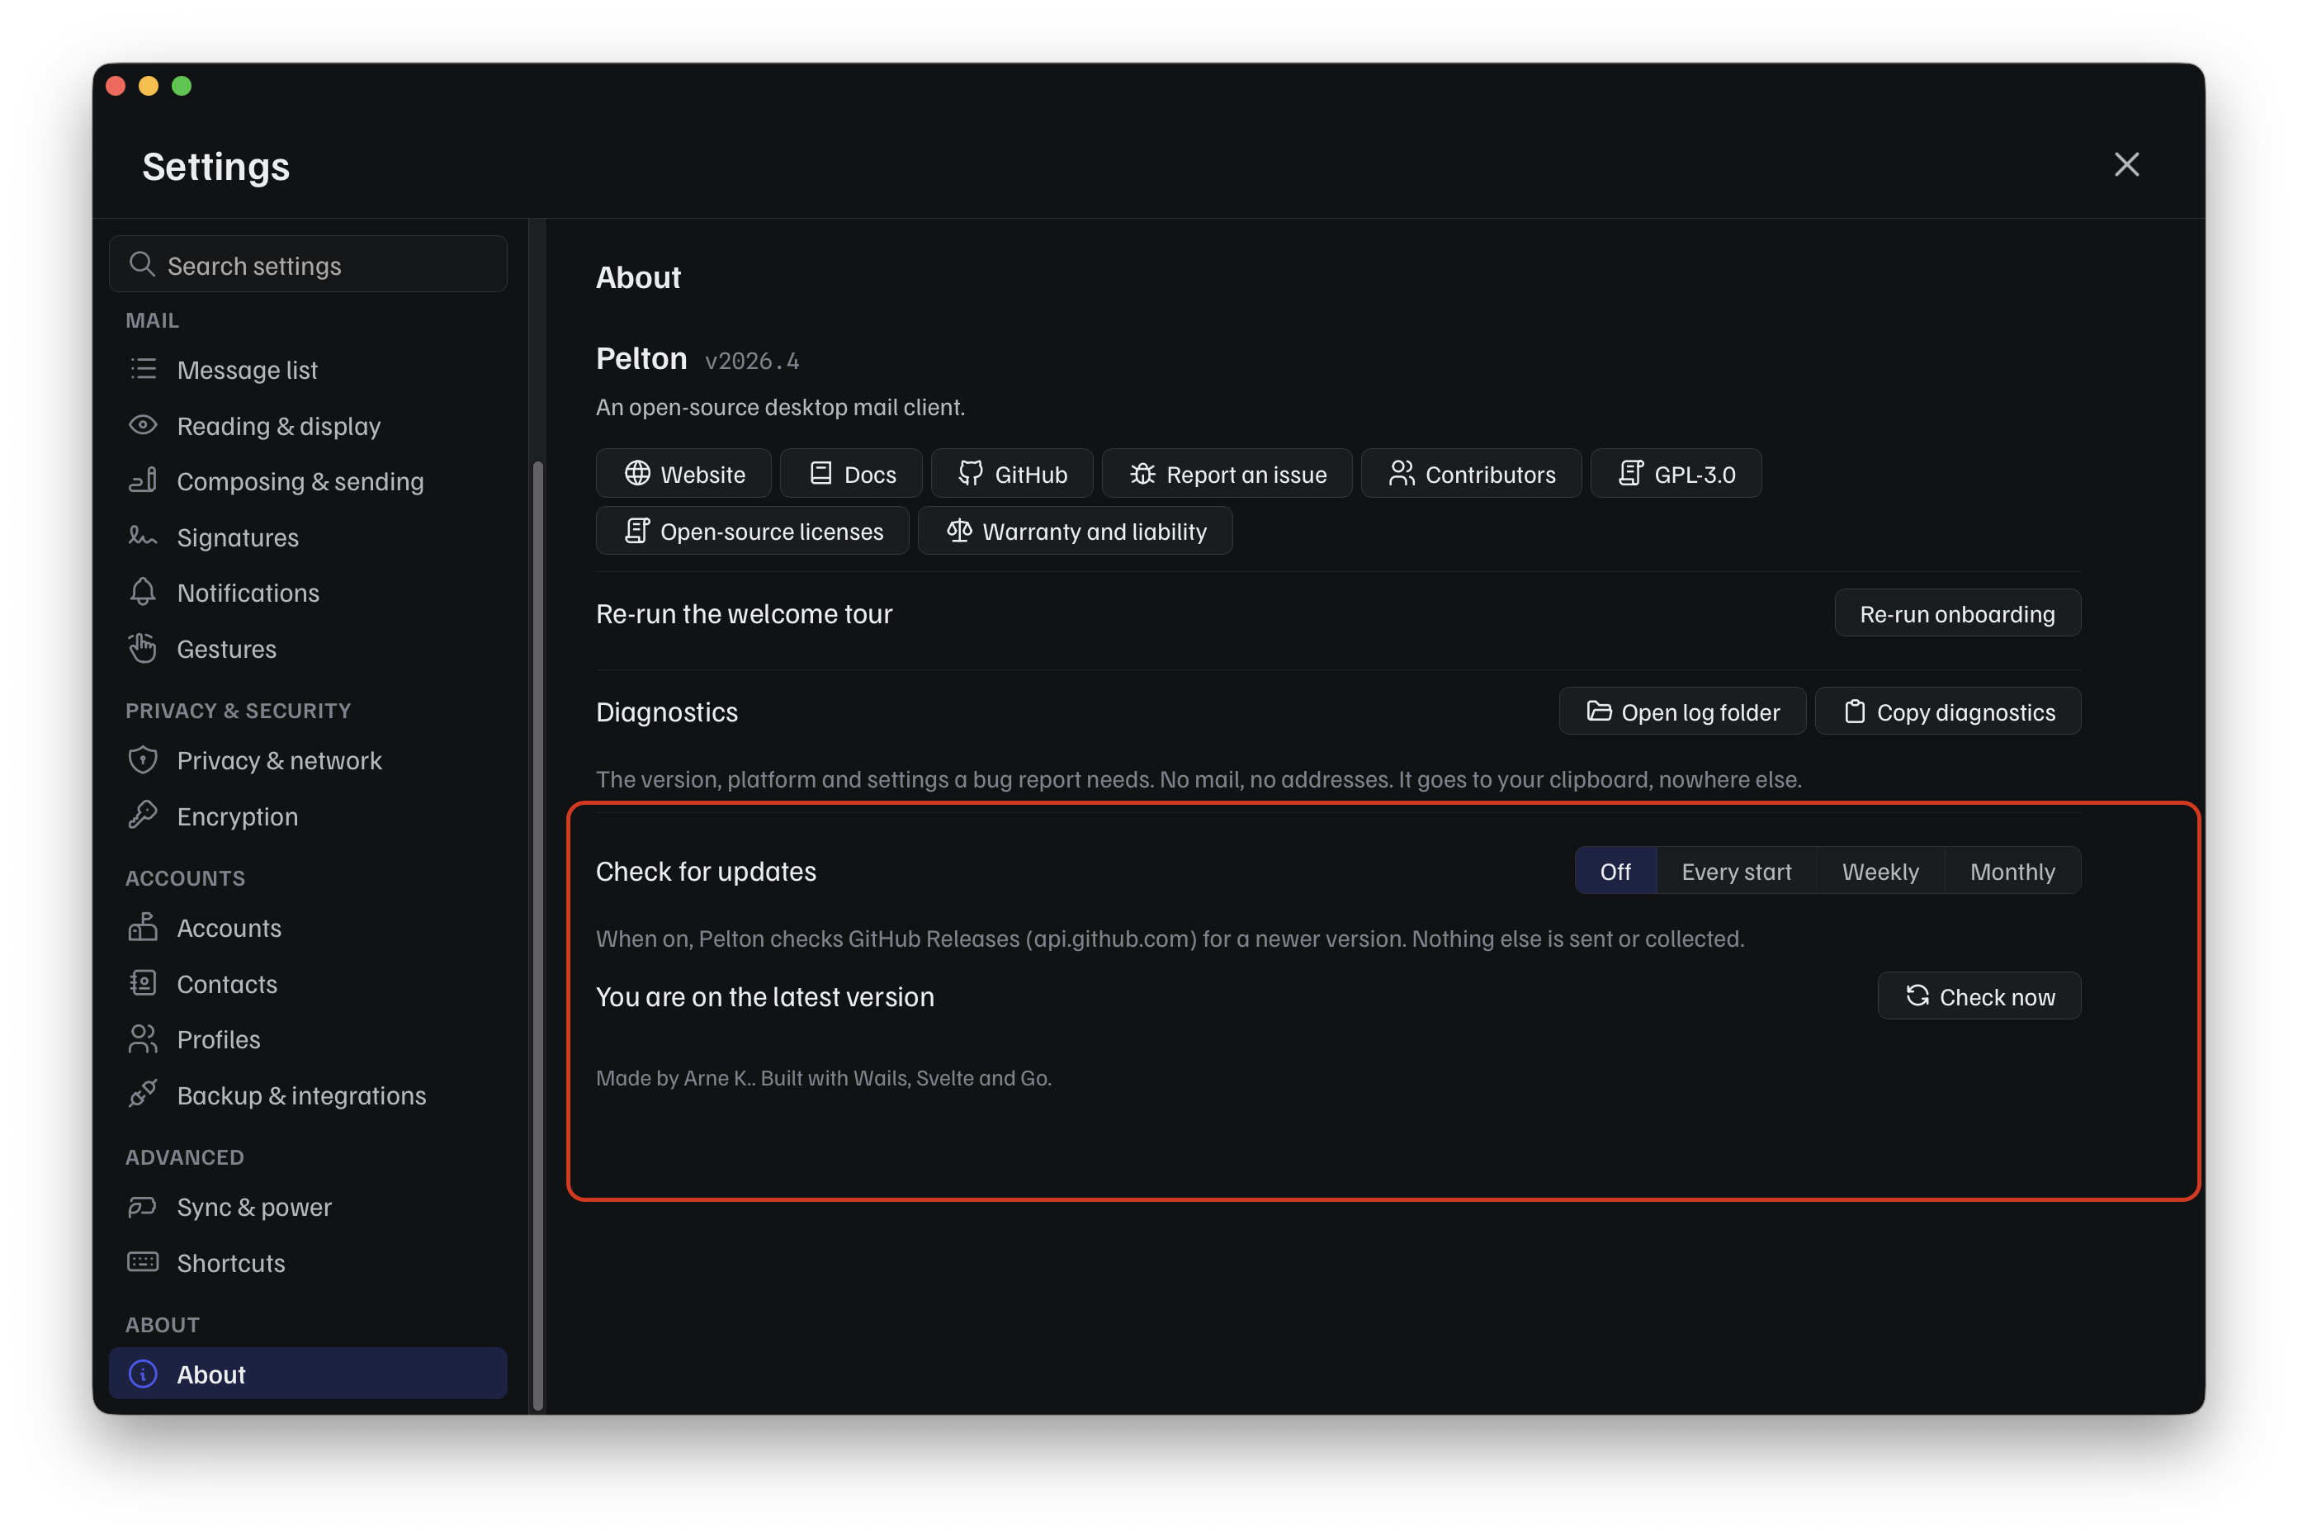Image resolution: width=2298 pixels, height=1537 pixels.
Task: Click the info icon in the About row
Action: pyautogui.click(x=143, y=1374)
